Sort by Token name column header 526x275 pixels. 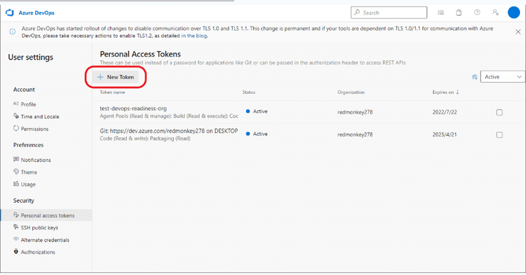point(112,92)
